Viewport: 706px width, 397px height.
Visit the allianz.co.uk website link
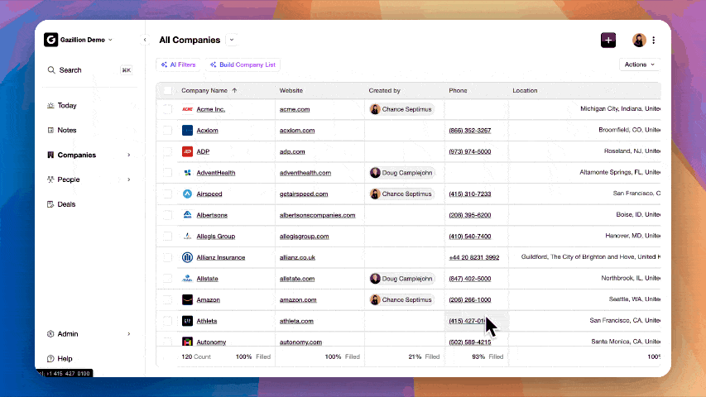click(297, 257)
